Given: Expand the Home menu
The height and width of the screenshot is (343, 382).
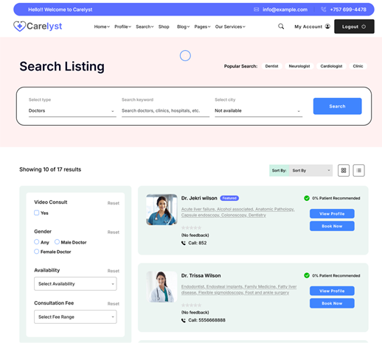Looking at the screenshot, I should click(102, 26).
